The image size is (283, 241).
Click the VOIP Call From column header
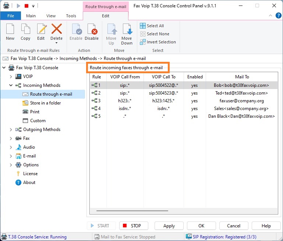click(125, 77)
